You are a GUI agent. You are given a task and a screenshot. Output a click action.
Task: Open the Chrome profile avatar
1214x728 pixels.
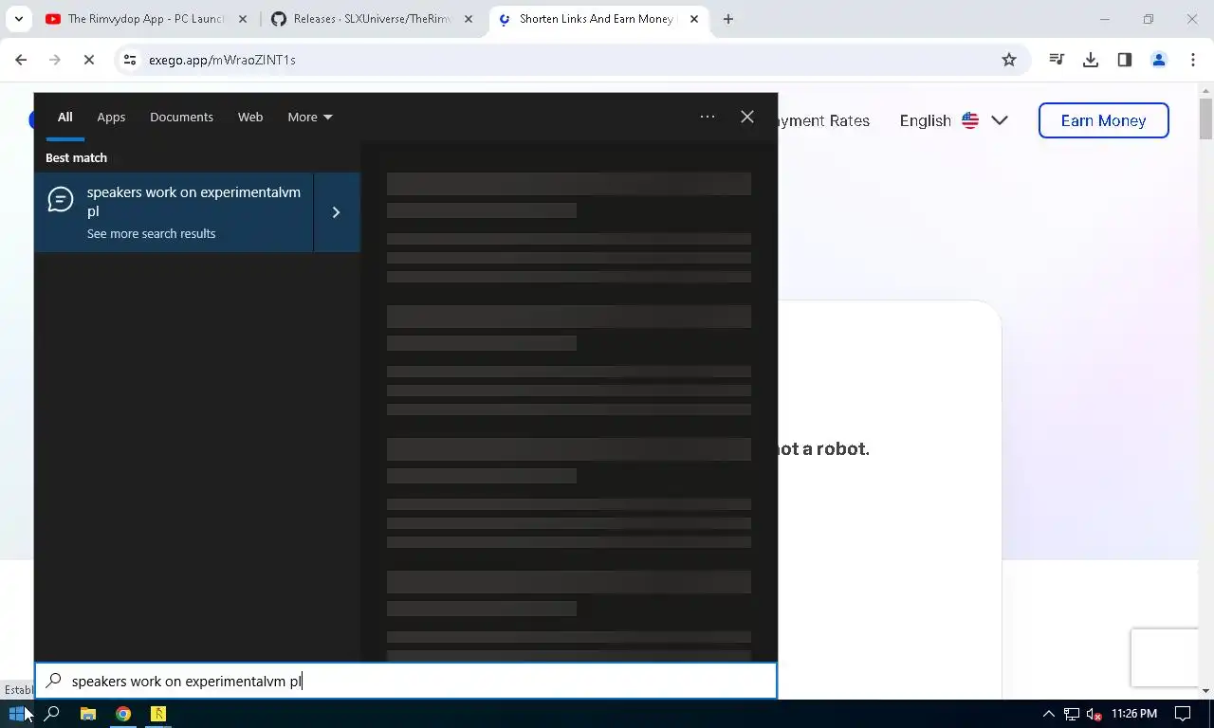[x=1159, y=60]
